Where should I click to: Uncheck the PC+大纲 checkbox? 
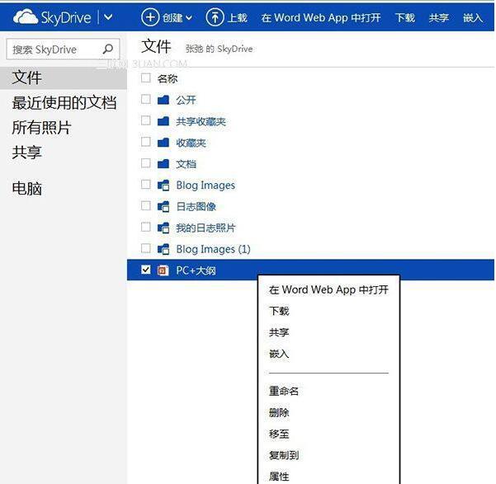145,270
